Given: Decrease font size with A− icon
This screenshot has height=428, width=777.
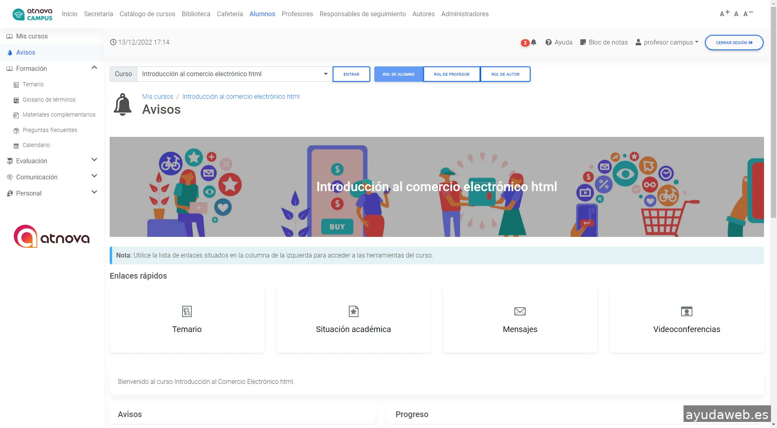Looking at the screenshot, I should coord(747,14).
